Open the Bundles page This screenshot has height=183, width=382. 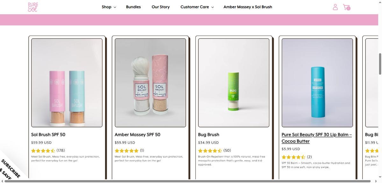tap(133, 7)
